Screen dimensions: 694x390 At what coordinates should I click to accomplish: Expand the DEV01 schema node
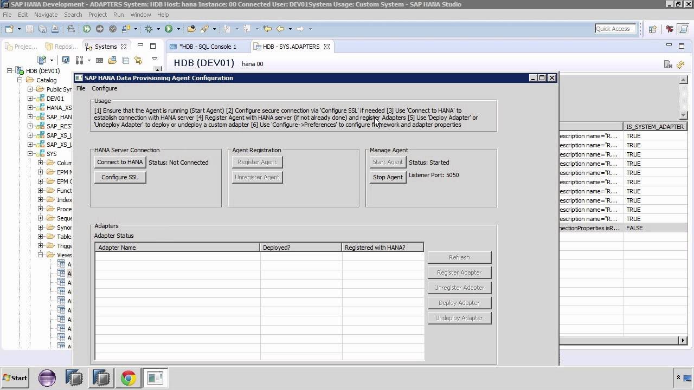pos(30,99)
